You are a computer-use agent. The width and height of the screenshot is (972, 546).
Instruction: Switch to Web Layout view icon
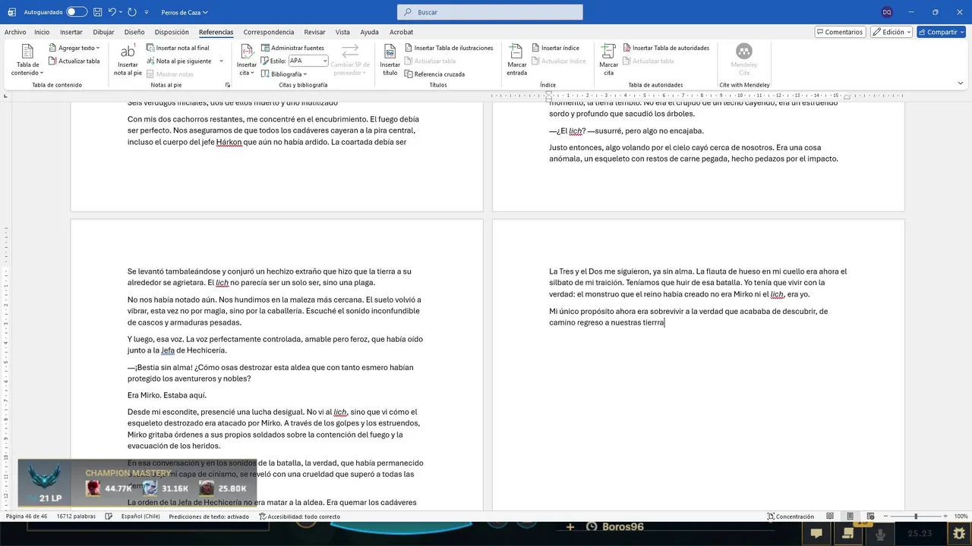click(x=869, y=516)
